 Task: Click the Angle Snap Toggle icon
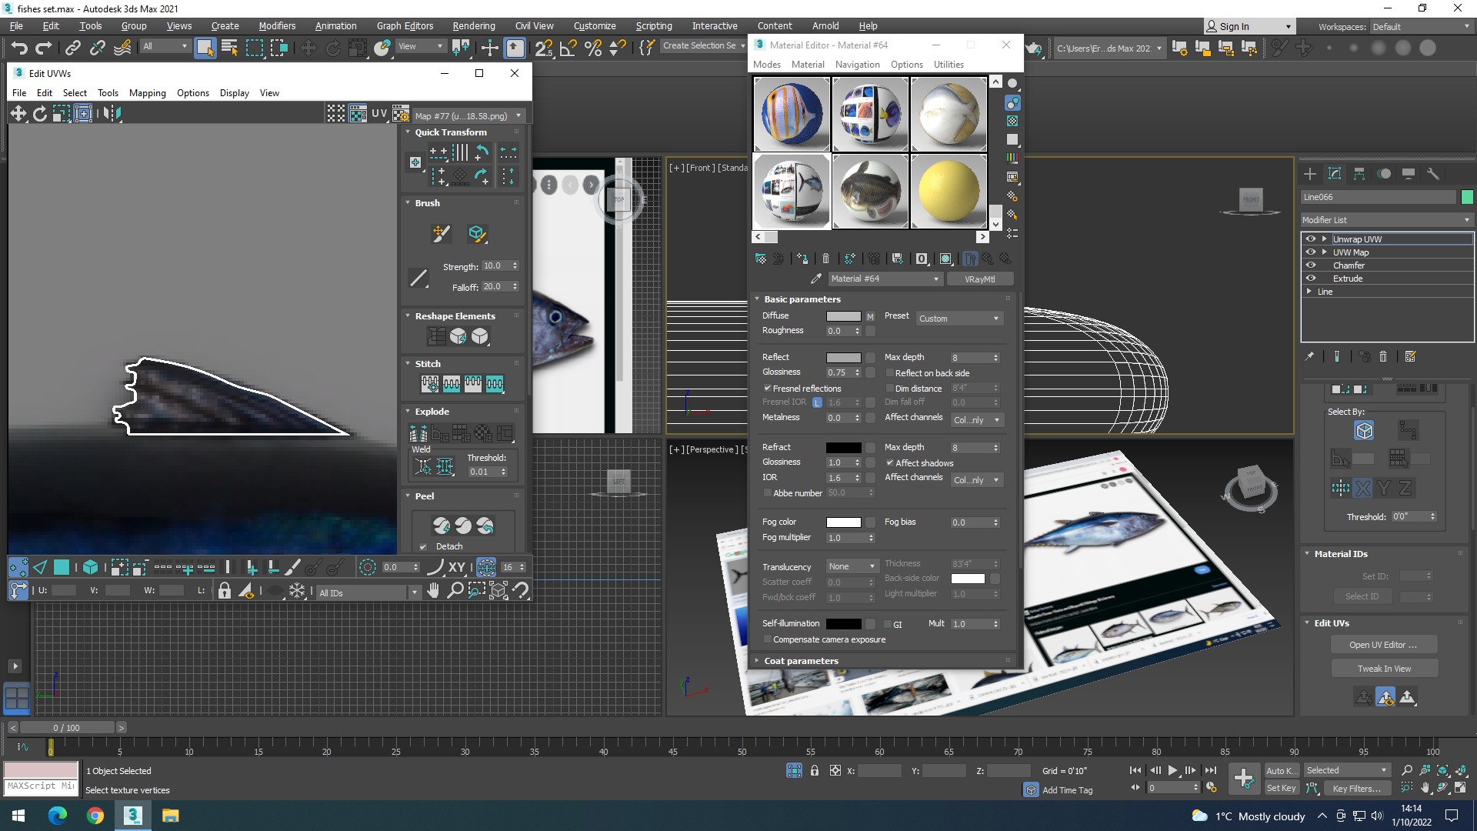click(568, 48)
